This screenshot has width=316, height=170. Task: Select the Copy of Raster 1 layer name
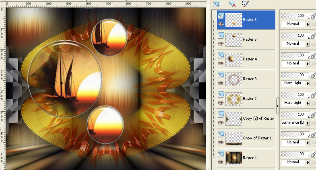coord(257,138)
